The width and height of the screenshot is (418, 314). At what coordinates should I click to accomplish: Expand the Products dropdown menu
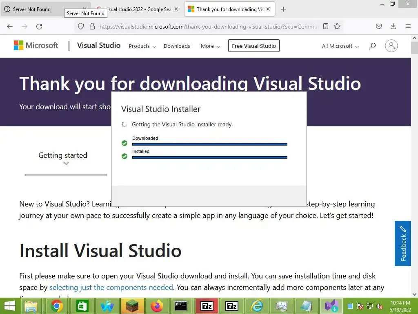coord(142,46)
